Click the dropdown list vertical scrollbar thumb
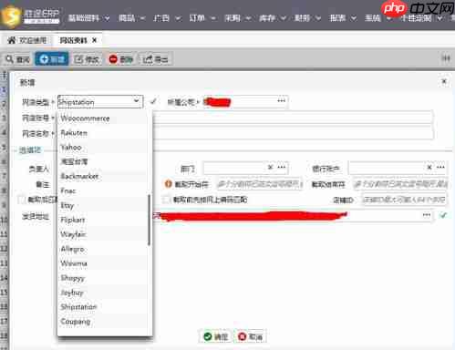Viewport: 455px width, 350px height. click(x=149, y=220)
